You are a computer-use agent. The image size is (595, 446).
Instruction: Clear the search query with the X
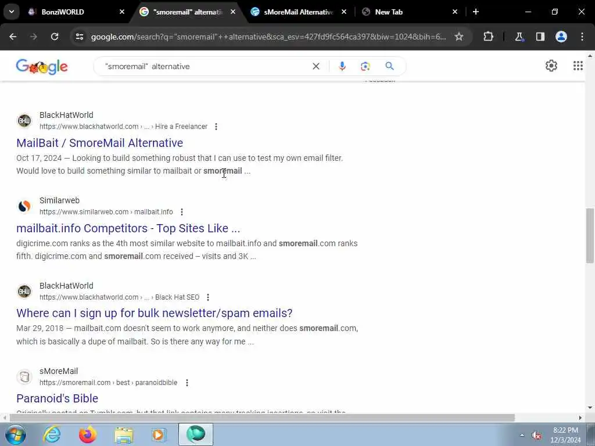[316, 66]
